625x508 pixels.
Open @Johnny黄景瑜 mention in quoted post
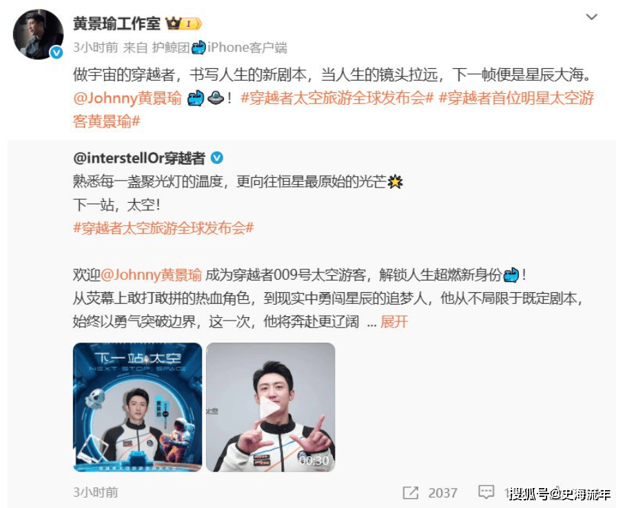point(152,275)
